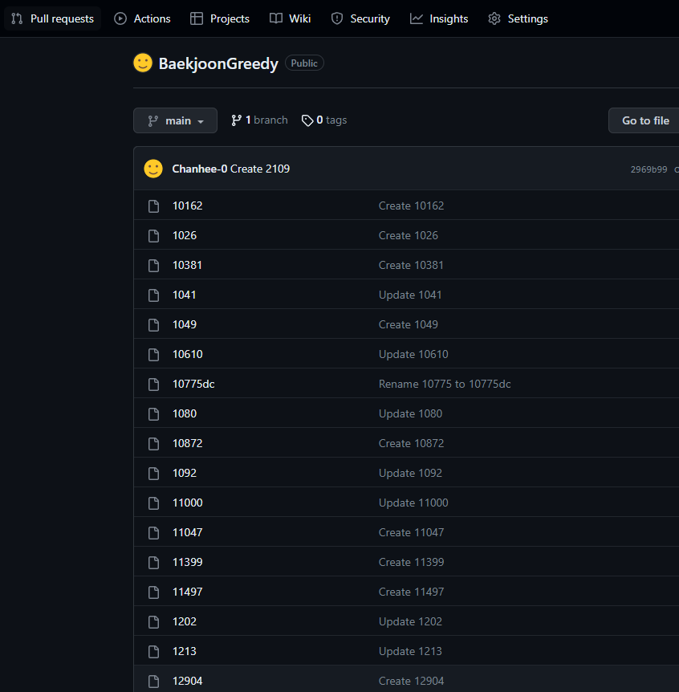Click the Chanhee-0 commit author avatar
Image resolution: width=679 pixels, height=692 pixels.
click(x=153, y=169)
